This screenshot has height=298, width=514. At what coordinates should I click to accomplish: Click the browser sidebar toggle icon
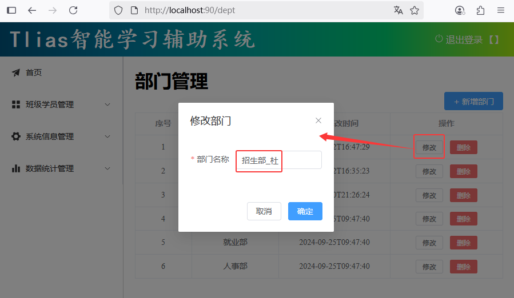pyautogui.click(x=11, y=10)
